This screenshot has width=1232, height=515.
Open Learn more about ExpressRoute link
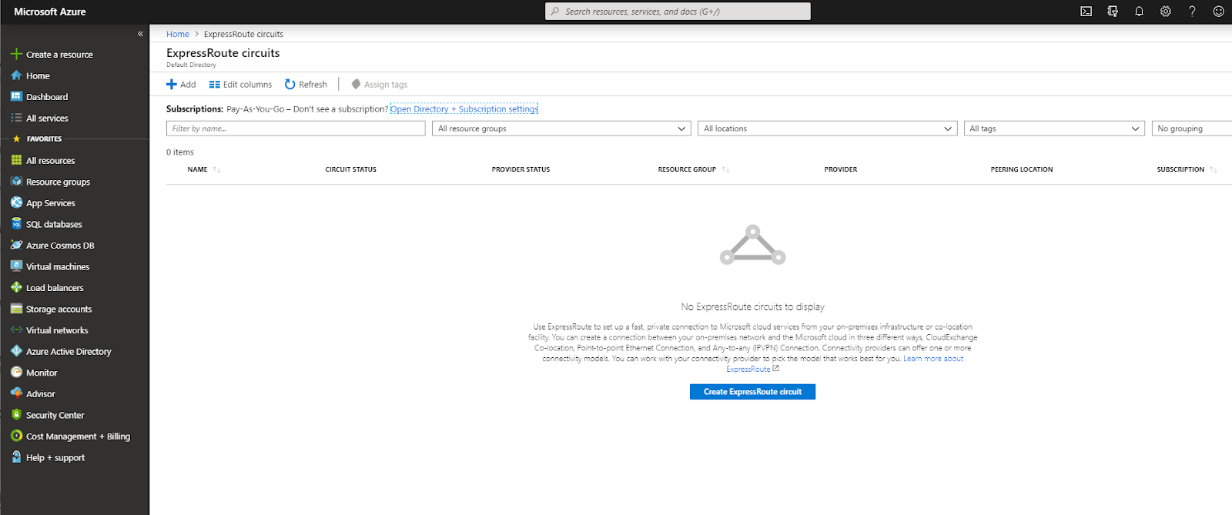[933, 359]
